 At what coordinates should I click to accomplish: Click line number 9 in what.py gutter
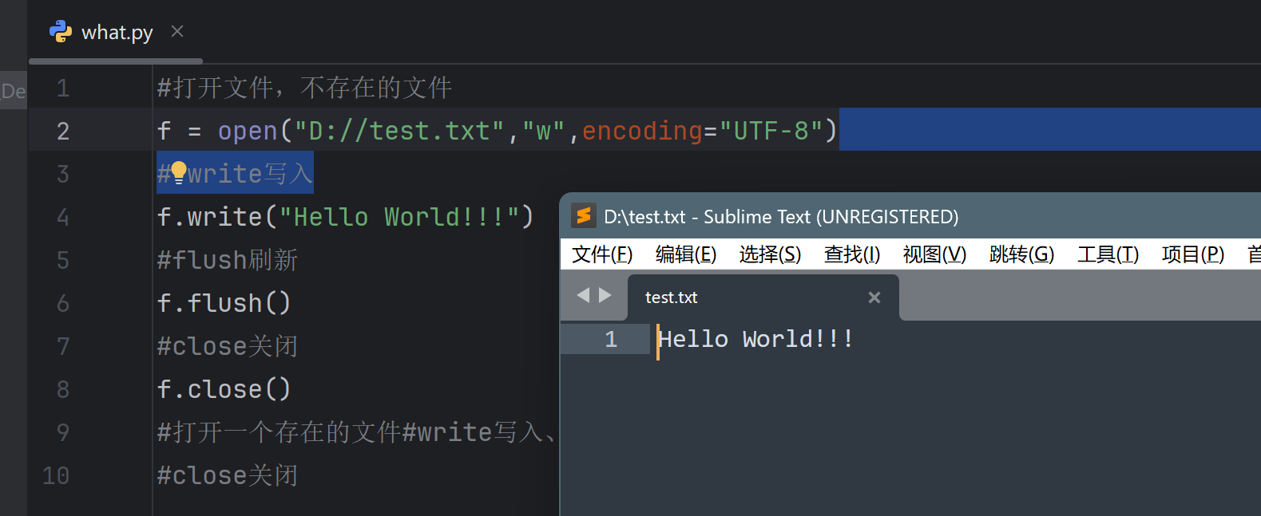63,432
